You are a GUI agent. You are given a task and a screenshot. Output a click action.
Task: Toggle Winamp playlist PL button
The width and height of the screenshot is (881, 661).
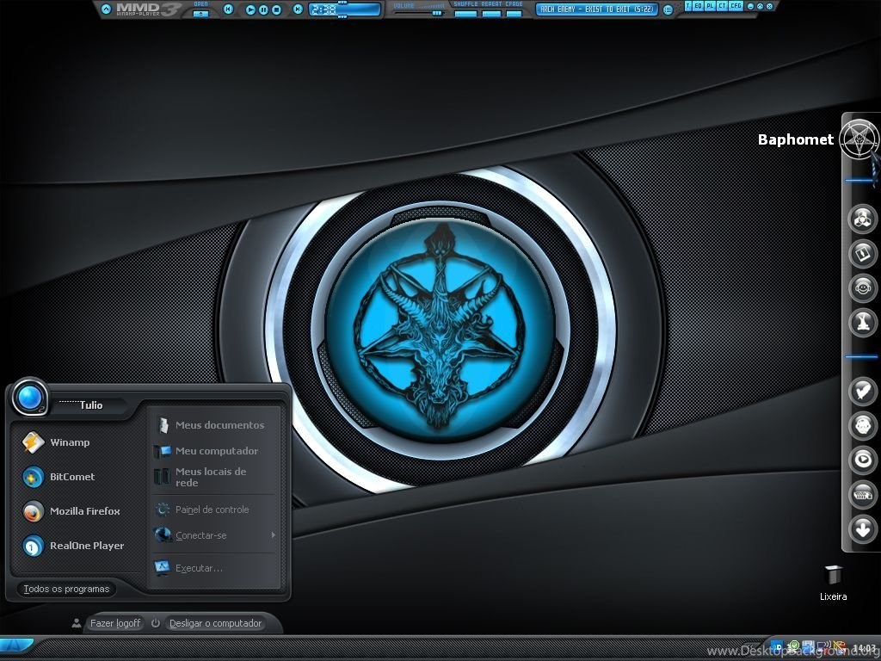710,6
